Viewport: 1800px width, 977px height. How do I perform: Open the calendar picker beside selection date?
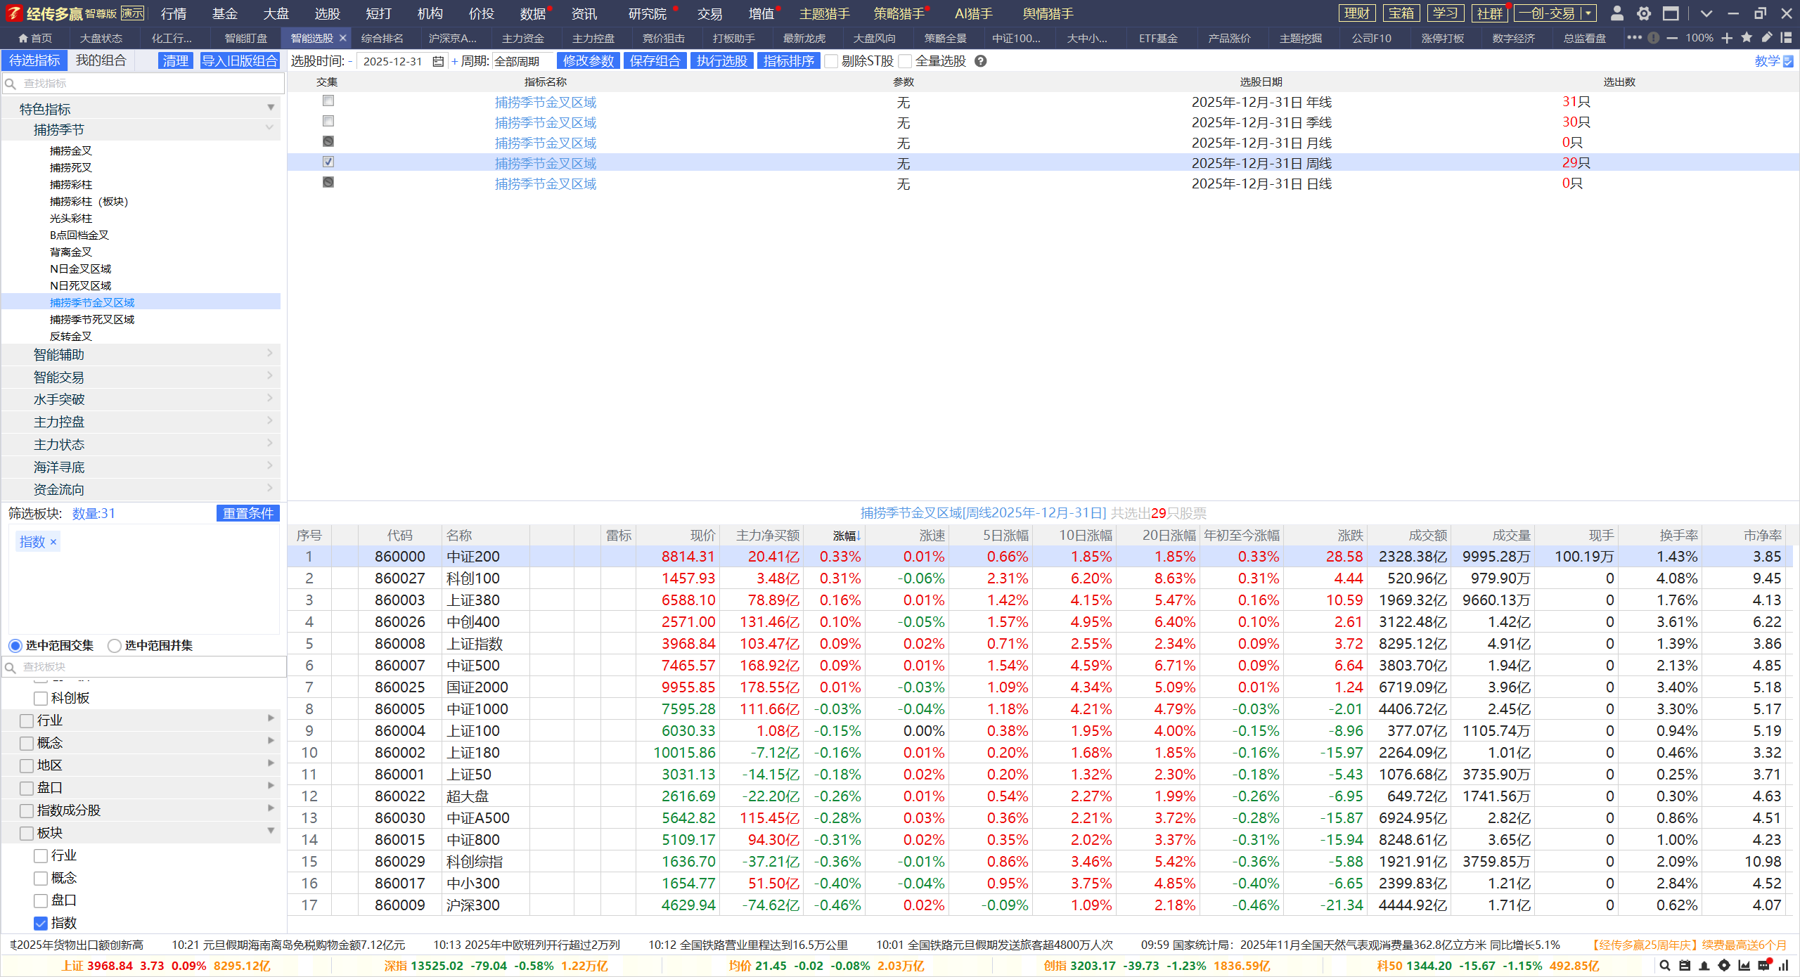(438, 61)
